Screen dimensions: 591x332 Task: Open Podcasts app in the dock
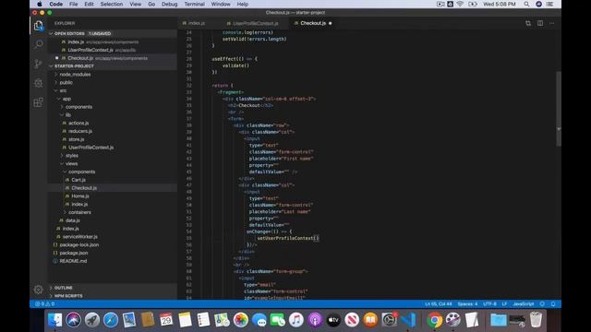(x=315, y=320)
